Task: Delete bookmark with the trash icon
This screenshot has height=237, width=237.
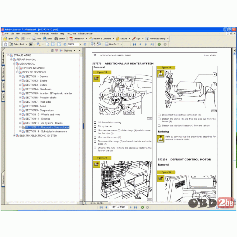Action: pos(52,50)
